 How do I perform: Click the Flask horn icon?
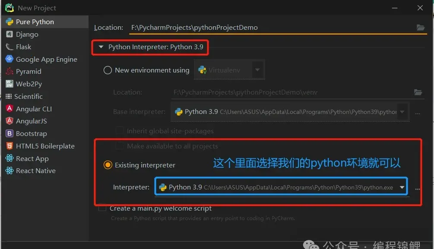click(10, 47)
